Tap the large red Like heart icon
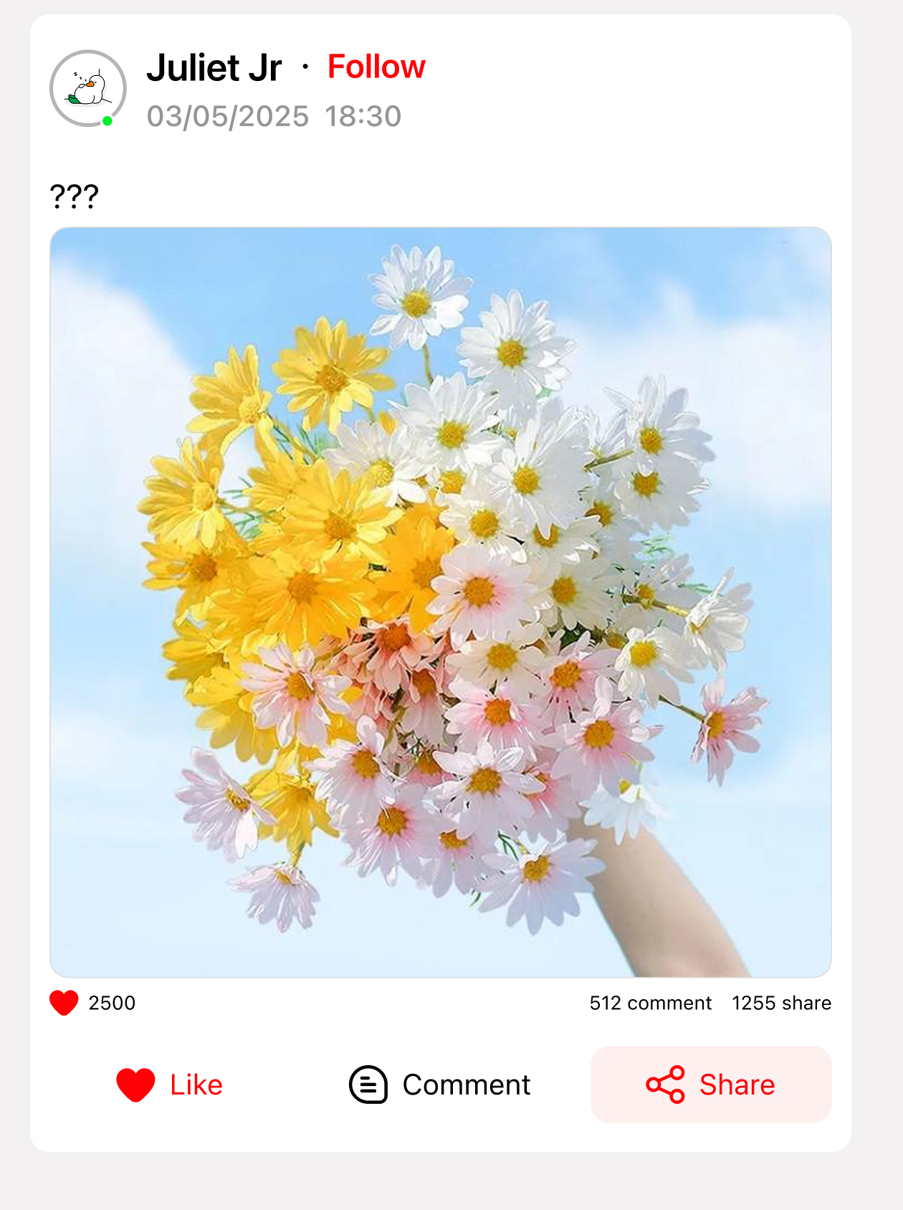Viewport: 903px width, 1210px height. click(x=135, y=1085)
